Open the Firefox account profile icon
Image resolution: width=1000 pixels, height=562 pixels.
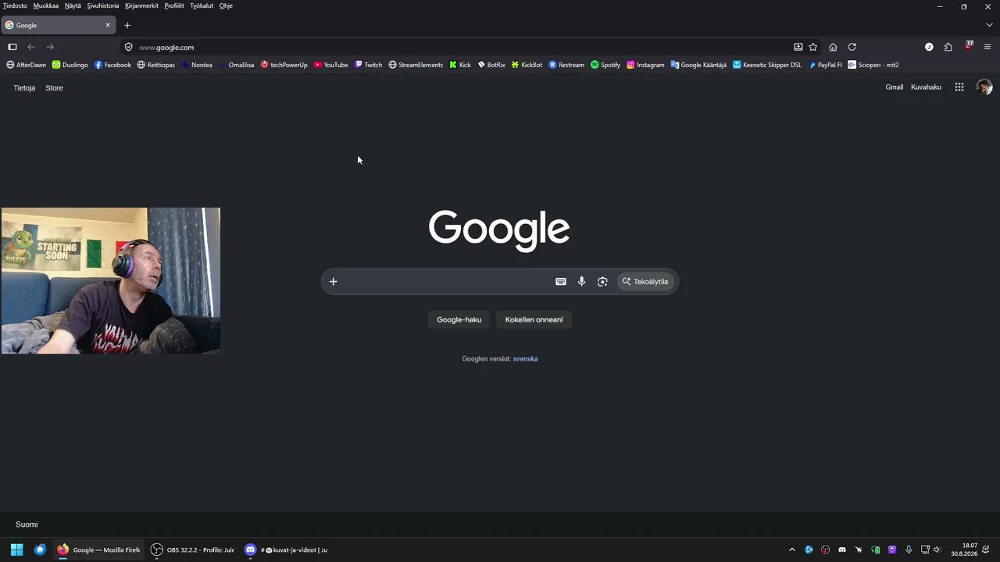929,47
